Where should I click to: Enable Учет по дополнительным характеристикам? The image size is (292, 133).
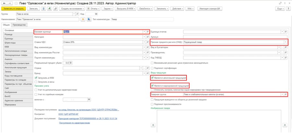coord(36,90)
